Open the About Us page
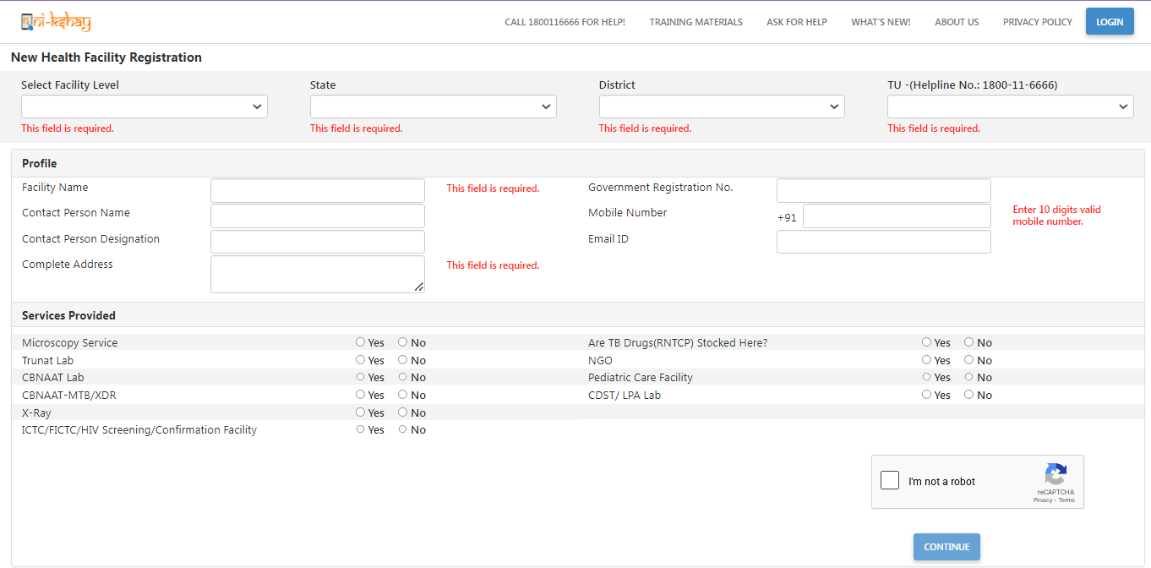 (957, 22)
